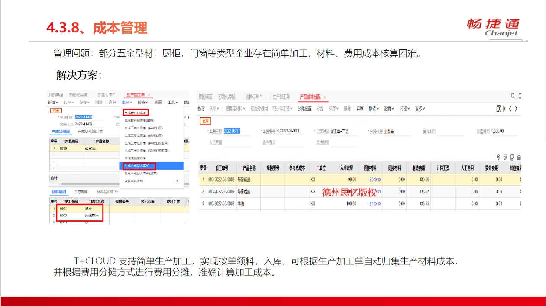Screen dimensions: 546x306
Task: Click the house icon above the cost table
Action: click(x=519, y=157)
